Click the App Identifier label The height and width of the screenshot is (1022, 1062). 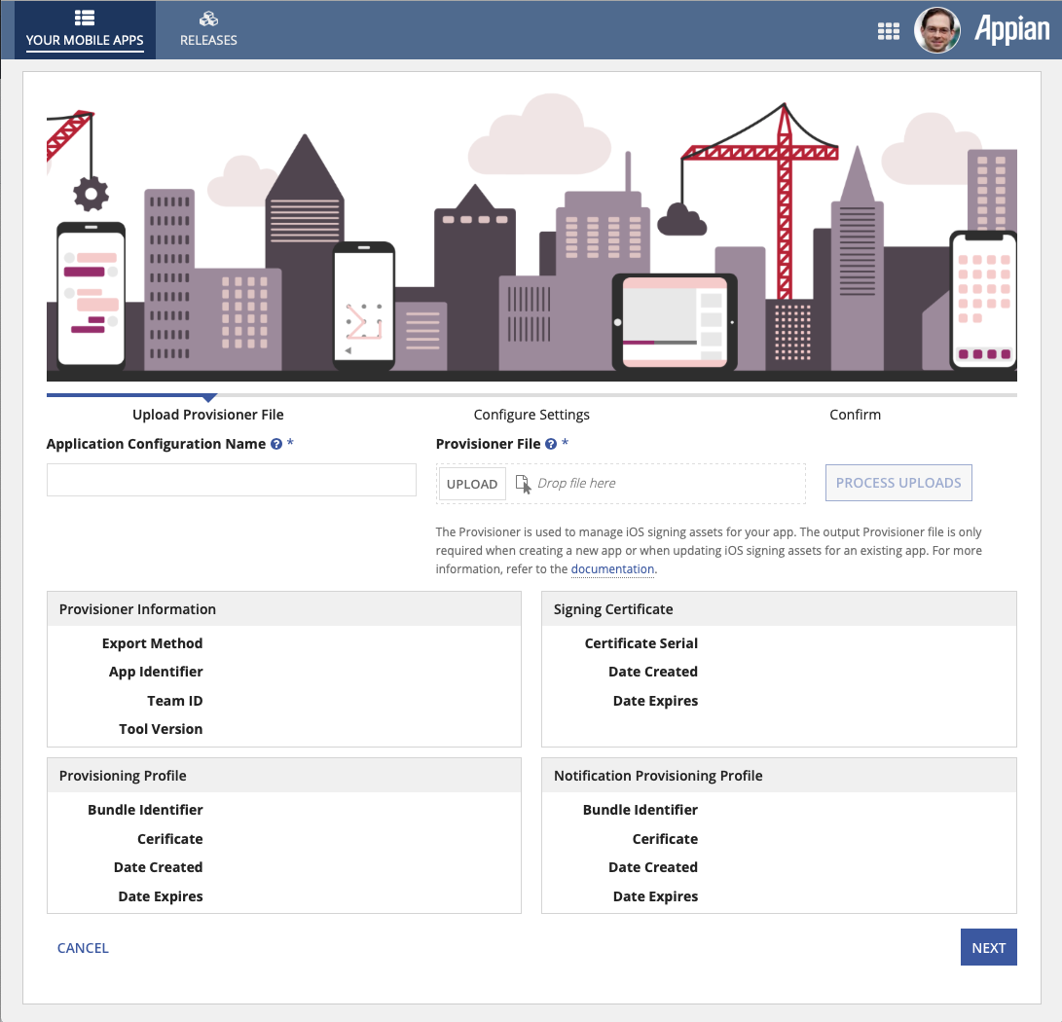[156, 672]
